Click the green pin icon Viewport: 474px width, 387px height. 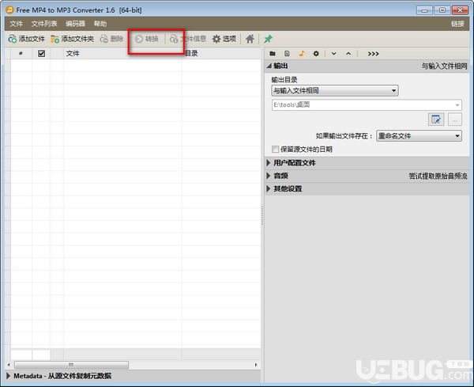pos(268,39)
